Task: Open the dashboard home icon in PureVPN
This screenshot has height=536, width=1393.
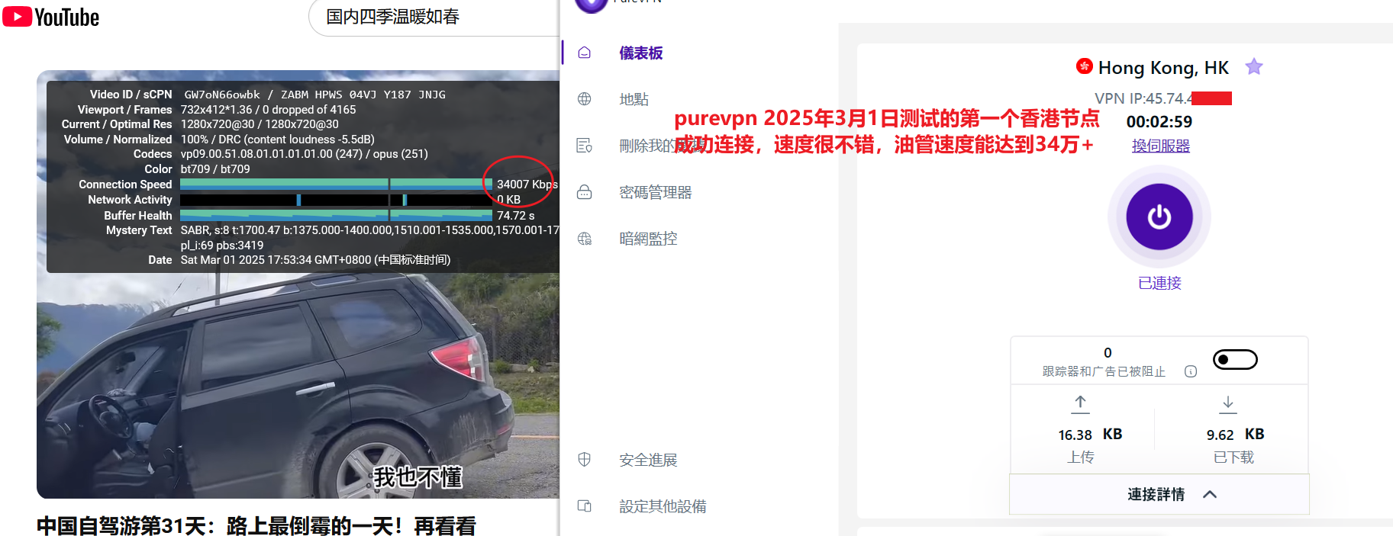Action: point(585,53)
